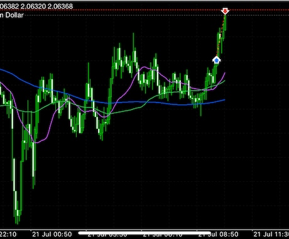Select the '21 Jul 08:50' time label

click(x=219, y=235)
